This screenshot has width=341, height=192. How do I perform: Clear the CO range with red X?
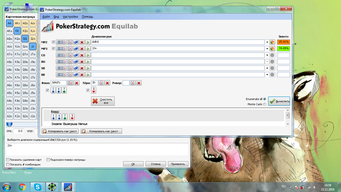tap(82, 55)
